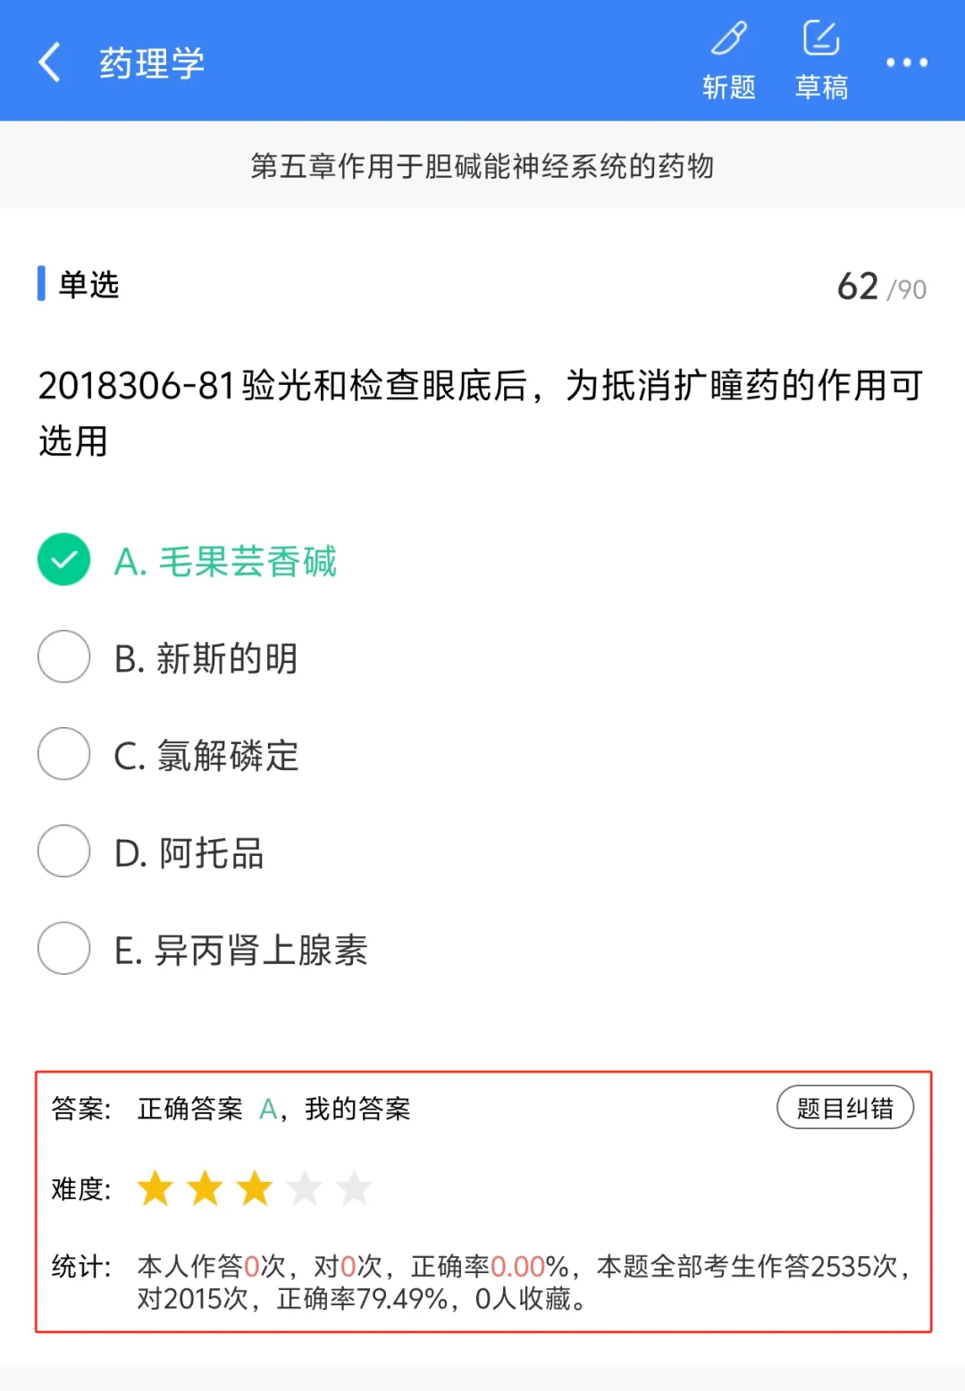Image resolution: width=965 pixels, height=1391 pixels.
Task: Open the three-dot more options menu
Action: pyautogui.click(x=906, y=63)
